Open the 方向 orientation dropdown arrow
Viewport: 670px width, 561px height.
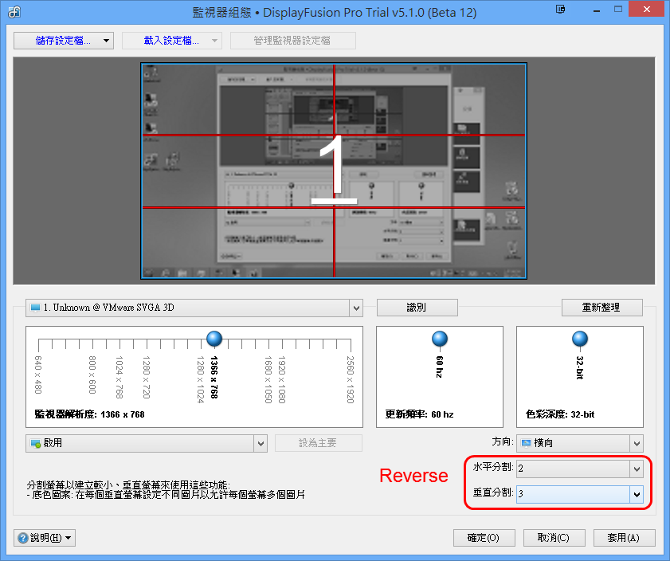pos(636,443)
